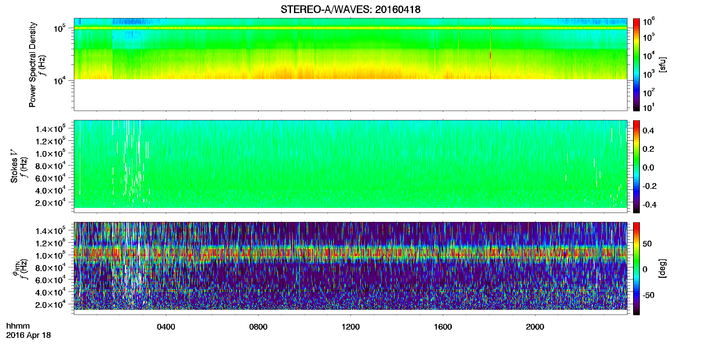
Task: Click the Power Spectral Density axis label
Action: pos(32,65)
